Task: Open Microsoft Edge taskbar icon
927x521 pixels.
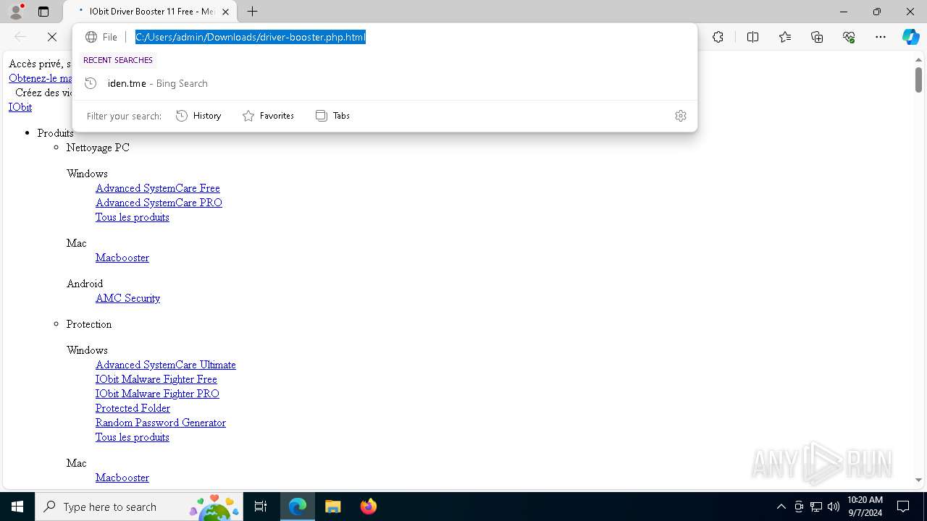Action: coord(298,507)
